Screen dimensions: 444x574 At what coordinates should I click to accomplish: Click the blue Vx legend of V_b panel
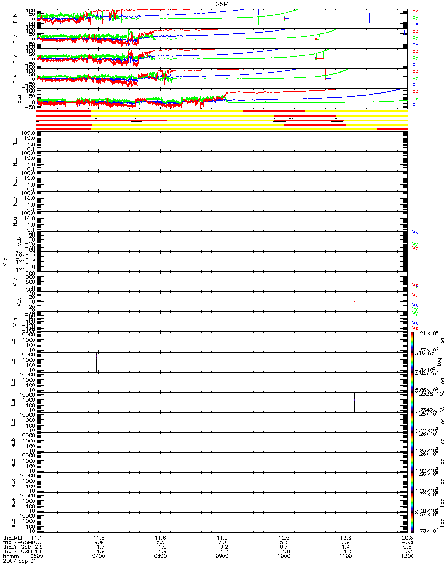click(415, 232)
